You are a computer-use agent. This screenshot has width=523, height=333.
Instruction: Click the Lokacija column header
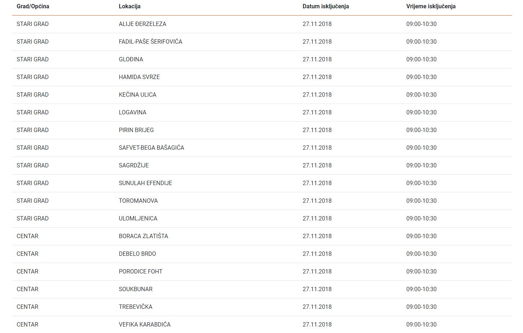tap(130, 6)
